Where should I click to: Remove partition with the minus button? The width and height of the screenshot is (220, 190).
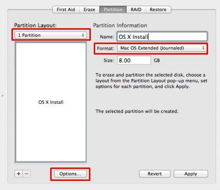(27, 174)
